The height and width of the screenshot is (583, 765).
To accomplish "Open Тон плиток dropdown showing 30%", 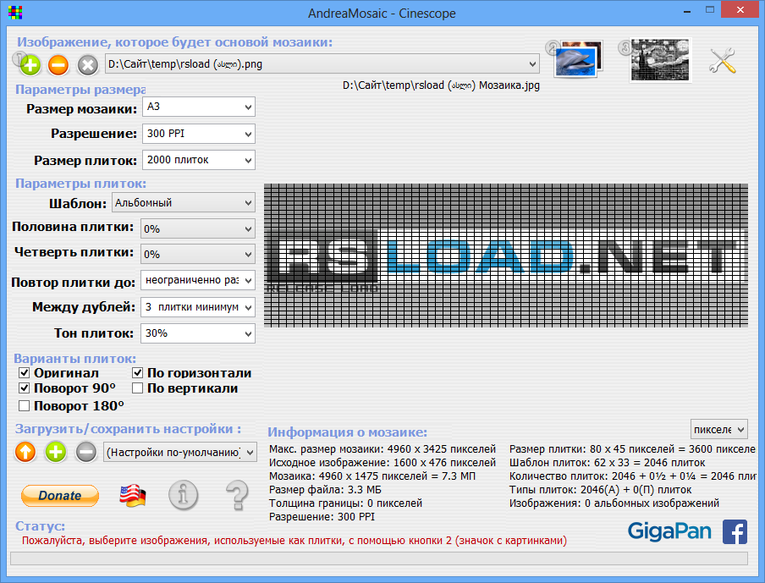I will coord(197,333).
